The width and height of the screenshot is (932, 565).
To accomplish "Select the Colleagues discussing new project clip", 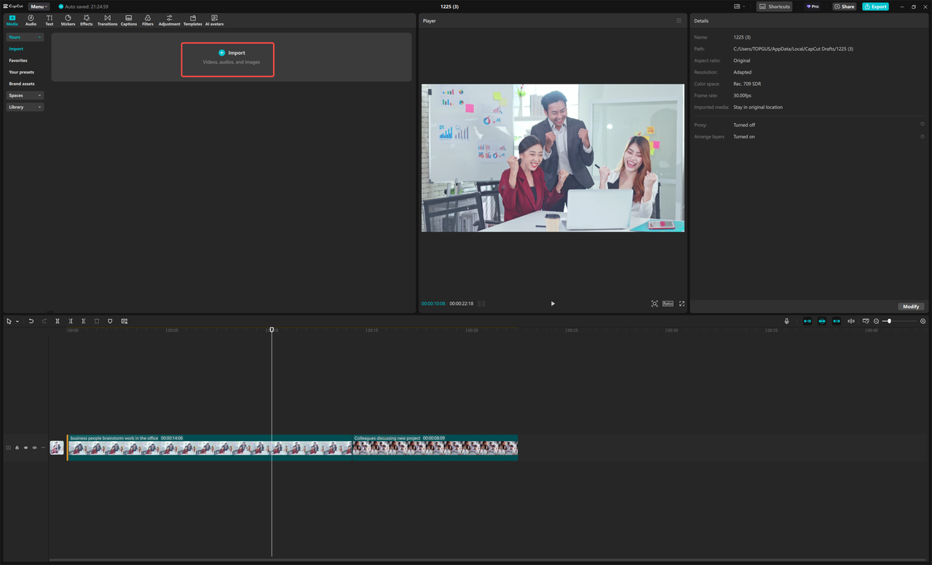I will coord(435,448).
